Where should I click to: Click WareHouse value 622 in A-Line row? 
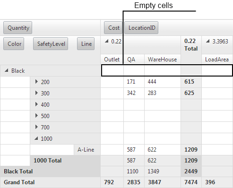click(x=163, y=150)
